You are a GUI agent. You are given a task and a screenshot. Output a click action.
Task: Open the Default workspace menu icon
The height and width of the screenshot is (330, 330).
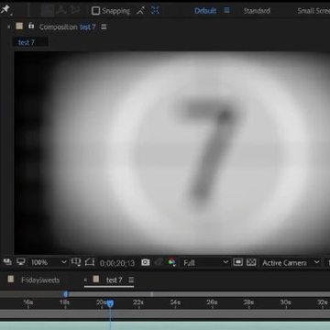pyautogui.click(x=226, y=10)
